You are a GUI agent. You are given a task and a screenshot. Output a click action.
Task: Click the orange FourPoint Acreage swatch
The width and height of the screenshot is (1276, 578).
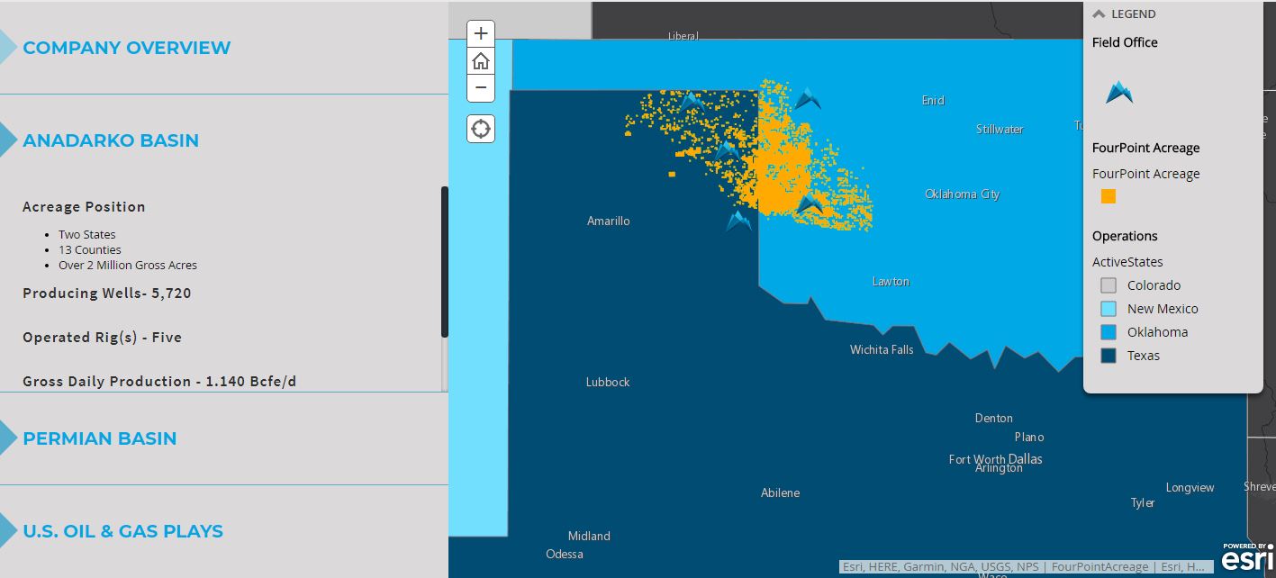1109,196
